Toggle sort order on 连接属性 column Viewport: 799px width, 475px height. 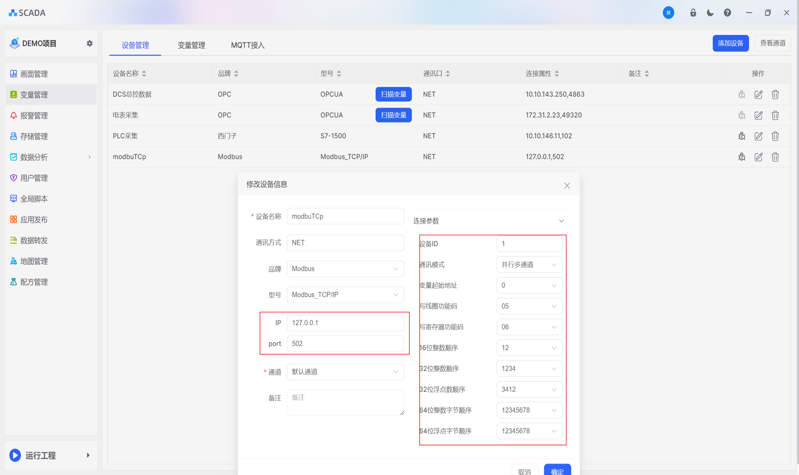pyautogui.click(x=557, y=74)
